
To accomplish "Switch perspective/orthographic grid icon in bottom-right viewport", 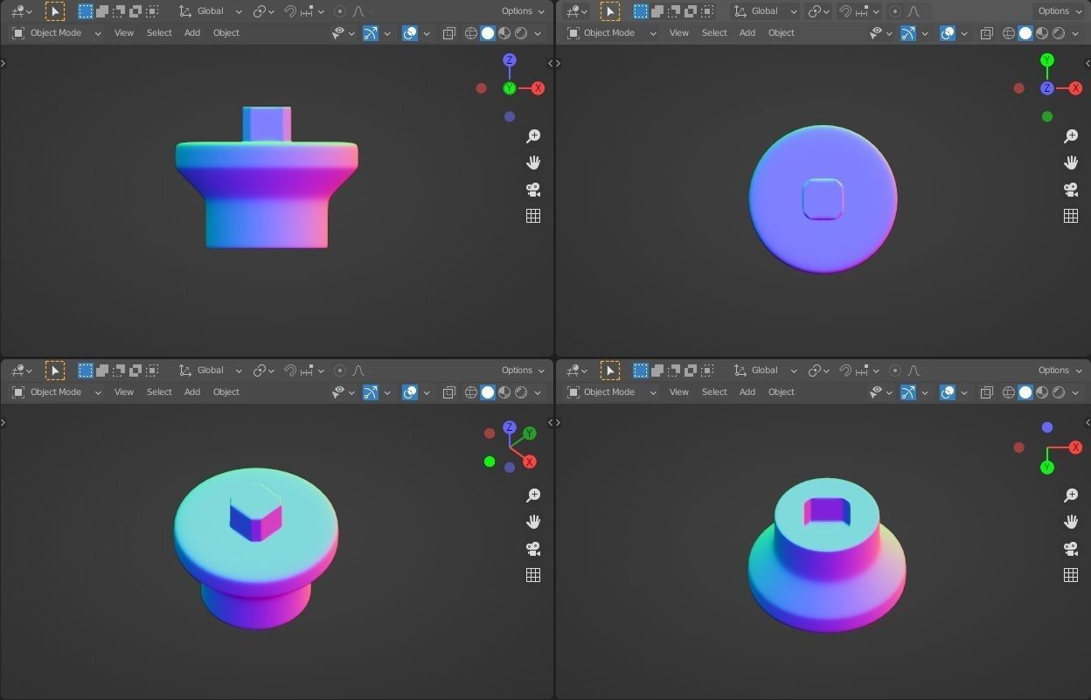I will (x=1071, y=575).
